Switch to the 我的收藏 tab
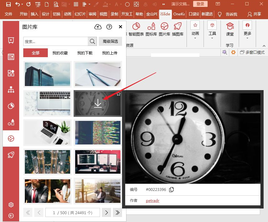Image resolution: width=268 pixels, height=222 pixels. coord(60,53)
